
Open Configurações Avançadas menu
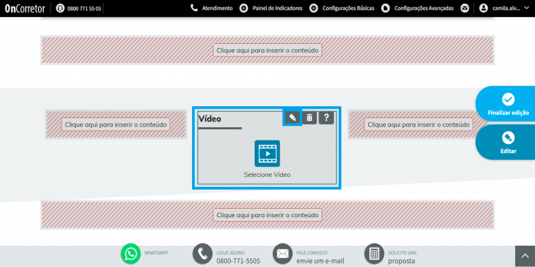[417, 8]
